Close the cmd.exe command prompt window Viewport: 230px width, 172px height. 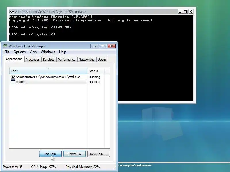point(191,11)
